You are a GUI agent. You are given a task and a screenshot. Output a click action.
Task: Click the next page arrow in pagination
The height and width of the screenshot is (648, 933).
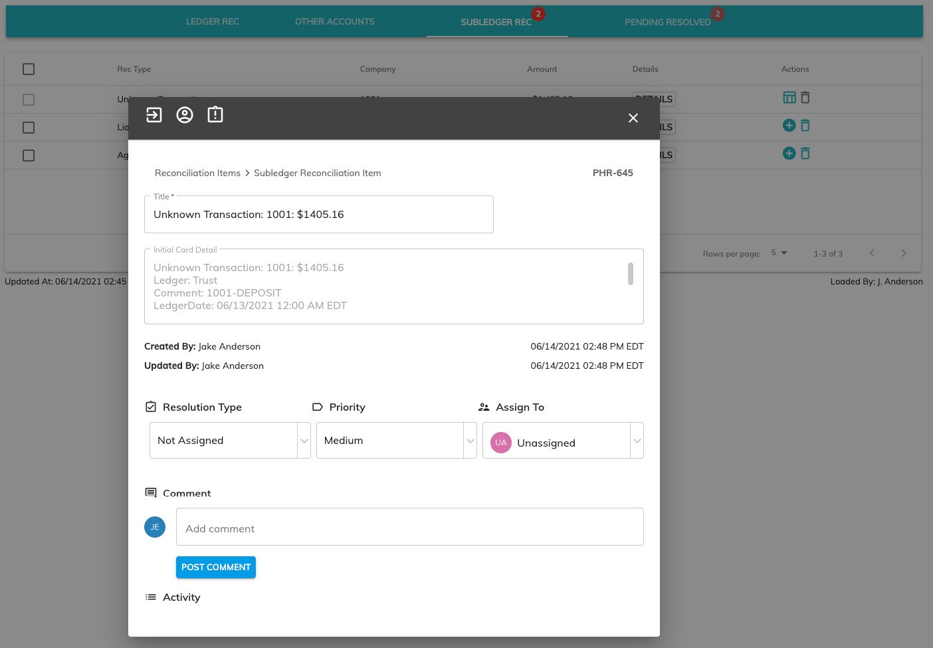click(903, 253)
